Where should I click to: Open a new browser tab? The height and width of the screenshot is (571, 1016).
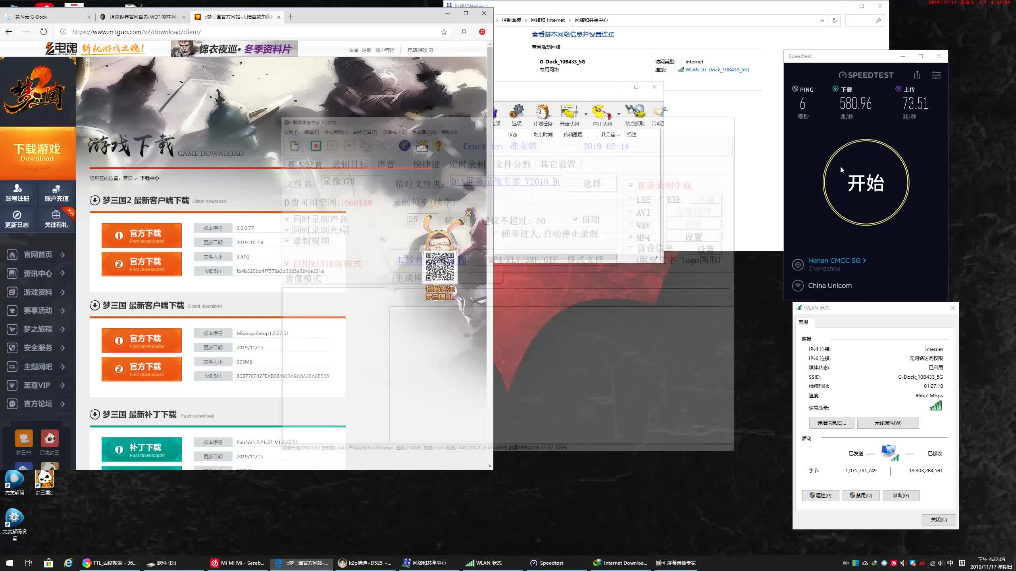tap(291, 17)
